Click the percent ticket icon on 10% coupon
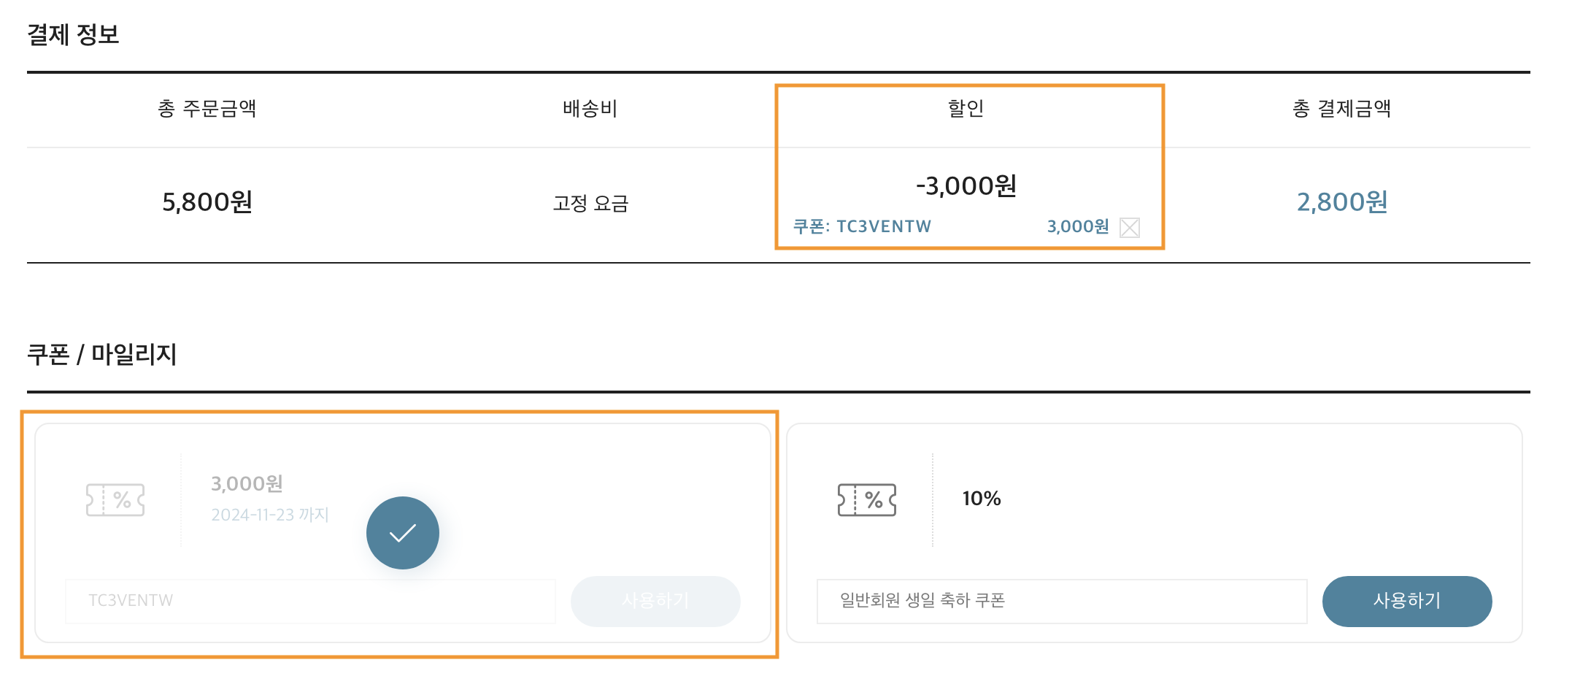Image resolution: width=1572 pixels, height=695 pixels. pyautogui.click(x=867, y=500)
